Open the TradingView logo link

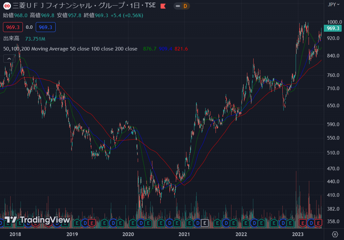37,220
